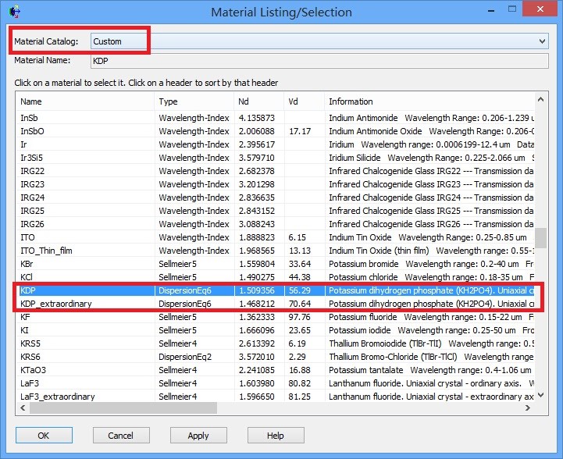Open Help for material listing
The image size is (563, 459).
tap(275, 436)
